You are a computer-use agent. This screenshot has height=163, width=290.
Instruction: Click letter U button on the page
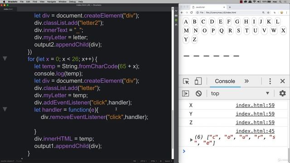[255, 30]
